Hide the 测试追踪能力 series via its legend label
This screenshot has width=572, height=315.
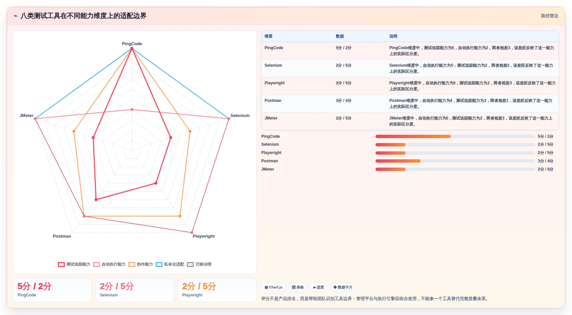click(78, 265)
